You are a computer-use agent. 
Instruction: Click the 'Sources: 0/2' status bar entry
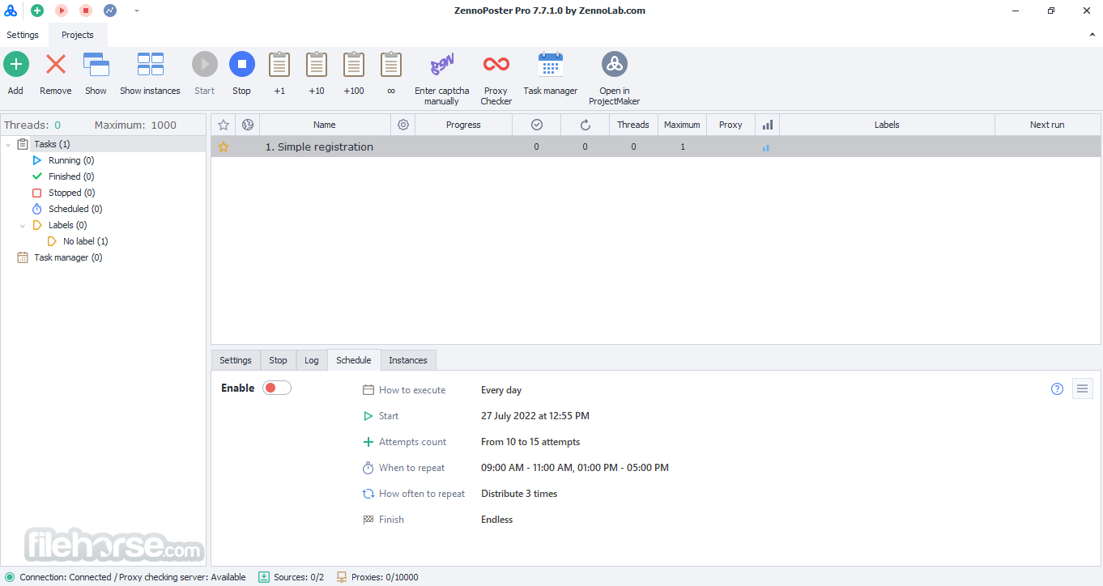click(x=291, y=577)
